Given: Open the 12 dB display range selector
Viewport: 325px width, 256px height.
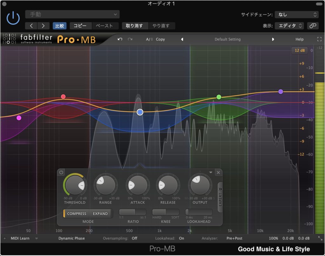Looking at the screenshot, I should coord(300,51).
